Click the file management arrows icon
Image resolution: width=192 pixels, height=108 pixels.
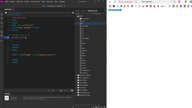(x=2, y=18)
